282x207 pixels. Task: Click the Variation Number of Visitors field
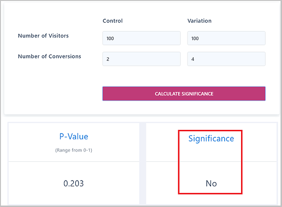[x=226, y=38]
